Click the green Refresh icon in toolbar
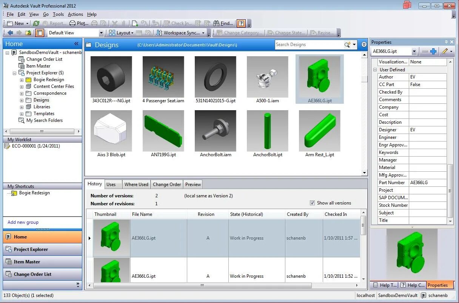 coord(36,23)
